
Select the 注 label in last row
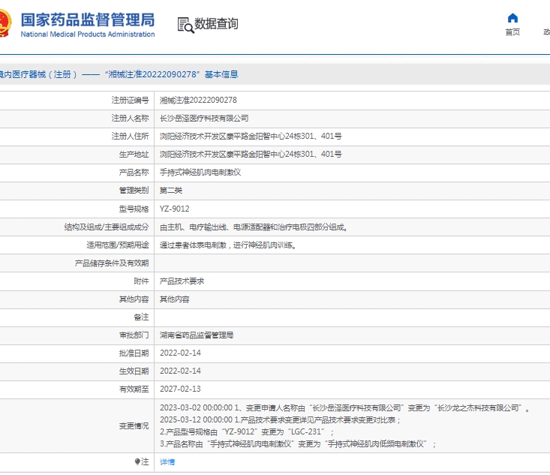[145, 461]
